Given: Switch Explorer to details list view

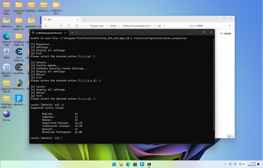Looking at the screenshot, I should point(229,136).
